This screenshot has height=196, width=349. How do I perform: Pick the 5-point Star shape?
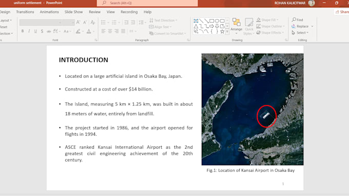[222, 32]
